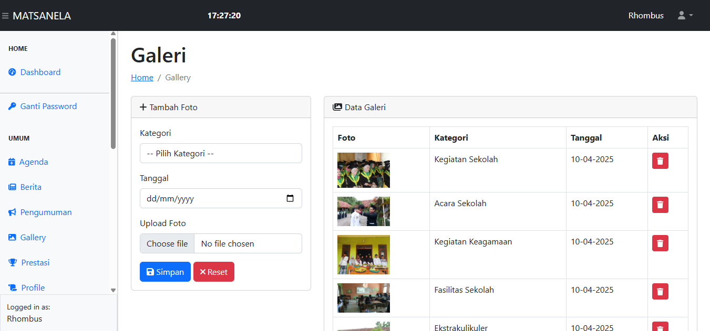710x331 pixels.
Task: Click the Kategori column header
Action: [498, 137]
